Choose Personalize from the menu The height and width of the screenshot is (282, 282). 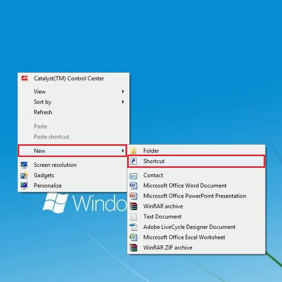pyautogui.click(x=73, y=186)
